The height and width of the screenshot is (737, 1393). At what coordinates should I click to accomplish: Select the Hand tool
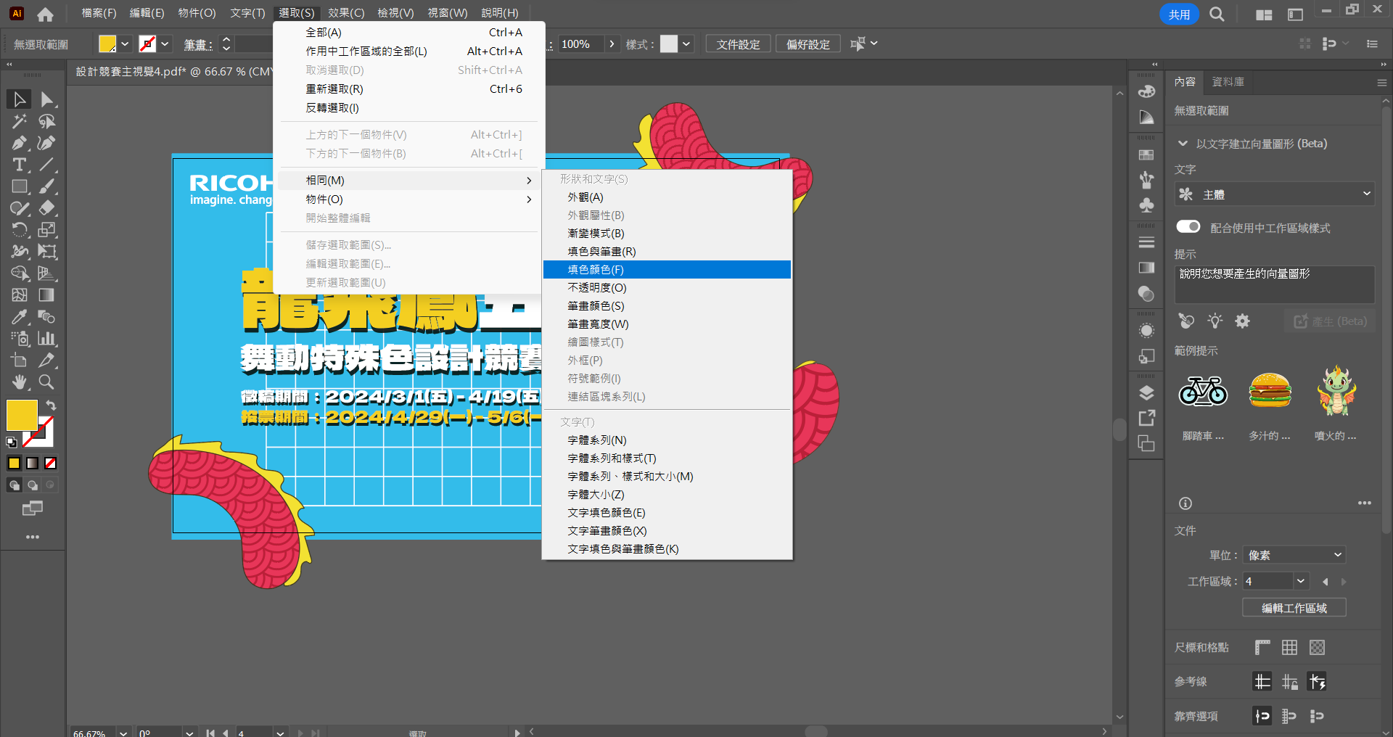pos(20,382)
